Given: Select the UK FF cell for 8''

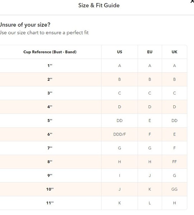Looking at the screenshot, I should (x=174, y=162).
